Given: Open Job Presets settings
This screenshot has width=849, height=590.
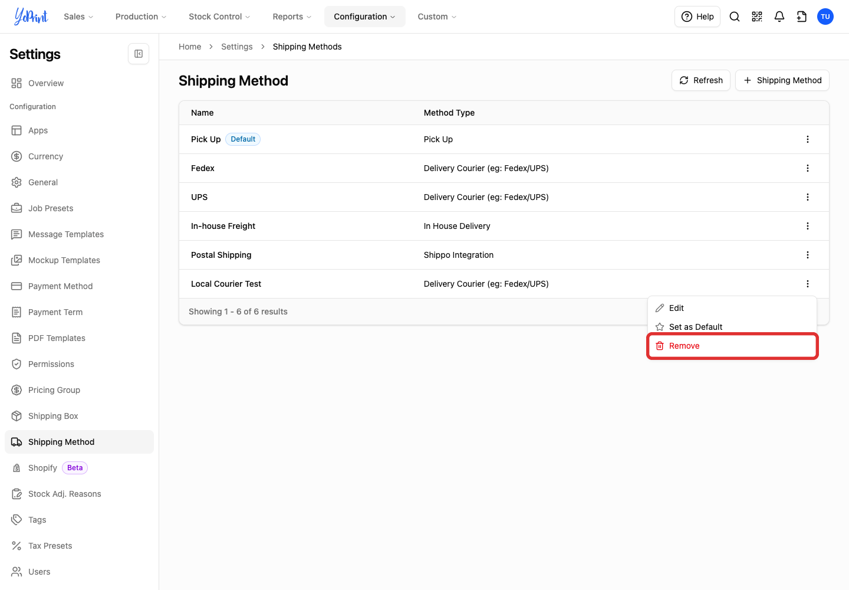Looking at the screenshot, I should click(x=79, y=208).
